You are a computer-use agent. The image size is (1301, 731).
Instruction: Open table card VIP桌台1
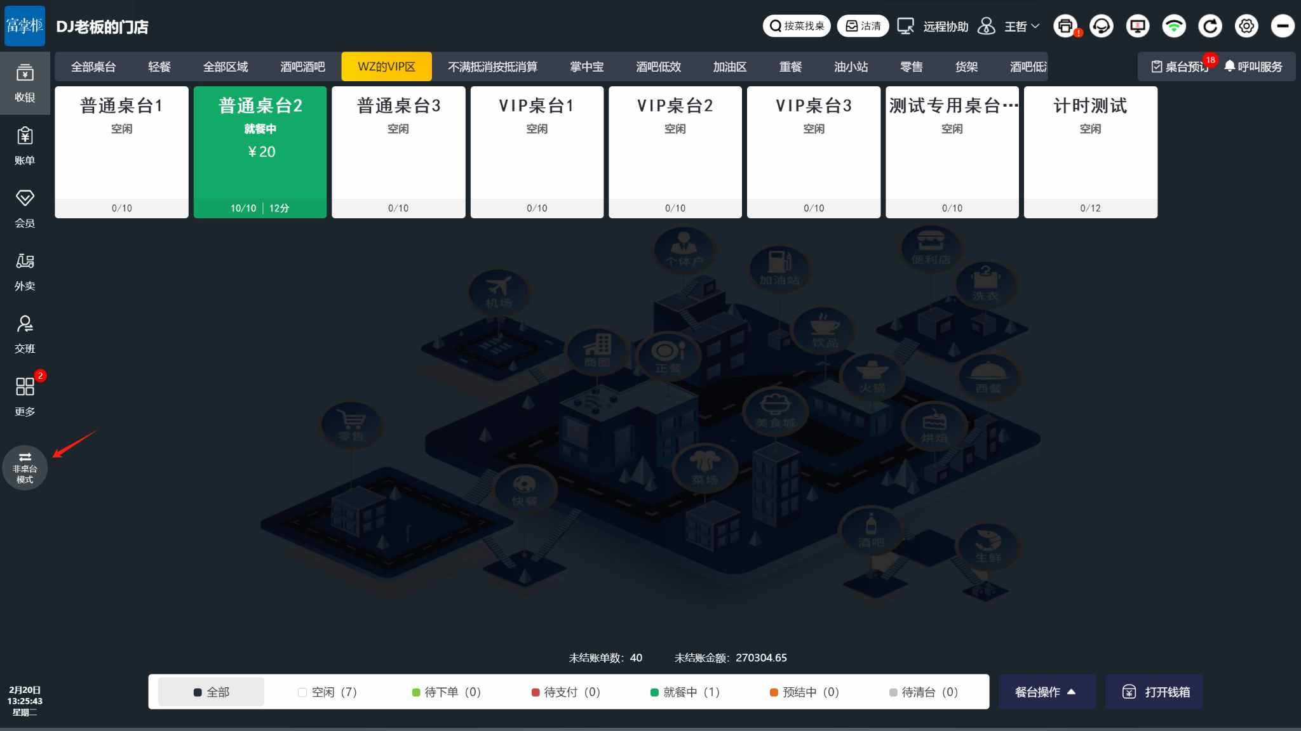pos(537,152)
